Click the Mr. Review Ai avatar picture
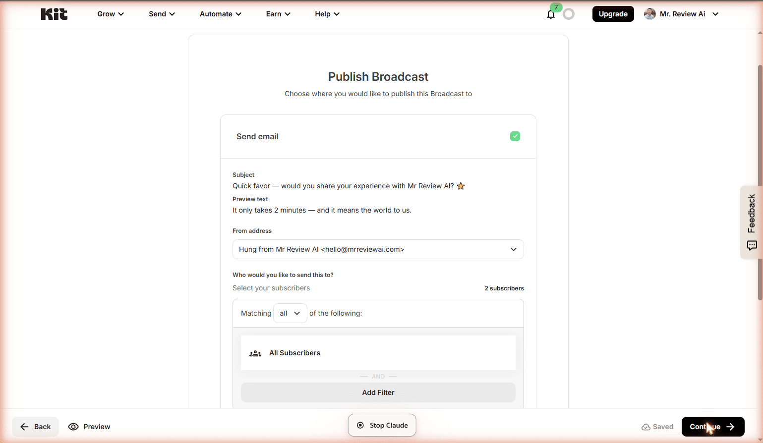 pyautogui.click(x=649, y=14)
